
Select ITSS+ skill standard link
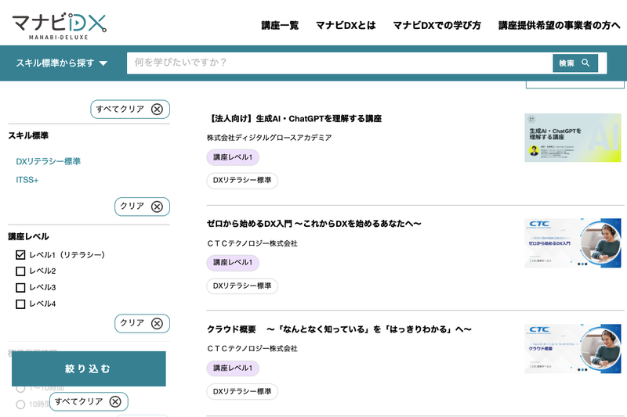pos(27,180)
